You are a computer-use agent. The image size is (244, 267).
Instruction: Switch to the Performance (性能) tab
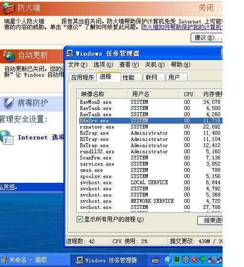coord(132,77)
